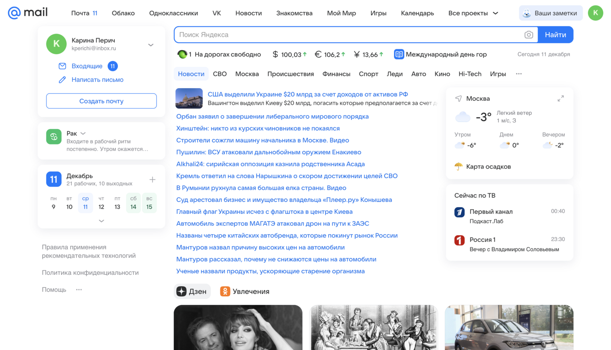This screenshot has height=350, width=611.
Task: Click the Создать почту button
Action: click(x=101, y=101)
